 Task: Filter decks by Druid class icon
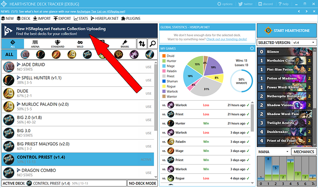pos(25,54)
